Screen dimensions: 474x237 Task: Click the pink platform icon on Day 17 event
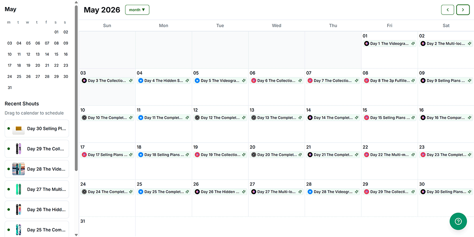84,155
